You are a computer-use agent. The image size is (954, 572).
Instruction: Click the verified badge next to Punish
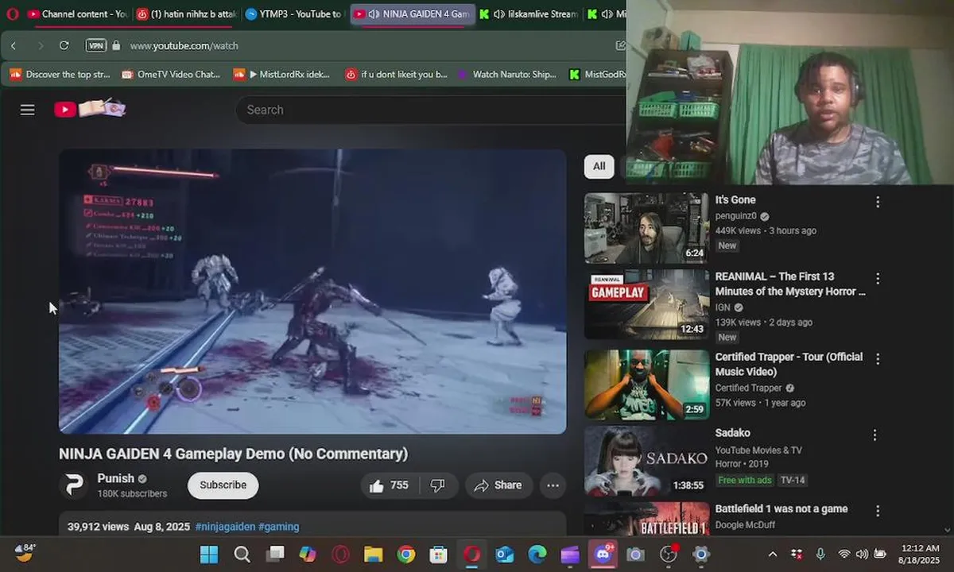(142, 479)
